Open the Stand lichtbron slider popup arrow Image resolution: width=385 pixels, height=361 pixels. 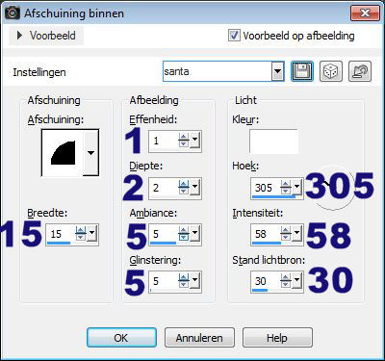[297, 281]
